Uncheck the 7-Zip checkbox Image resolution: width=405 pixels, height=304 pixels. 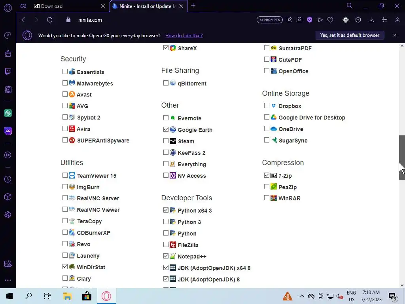[267, 175]
